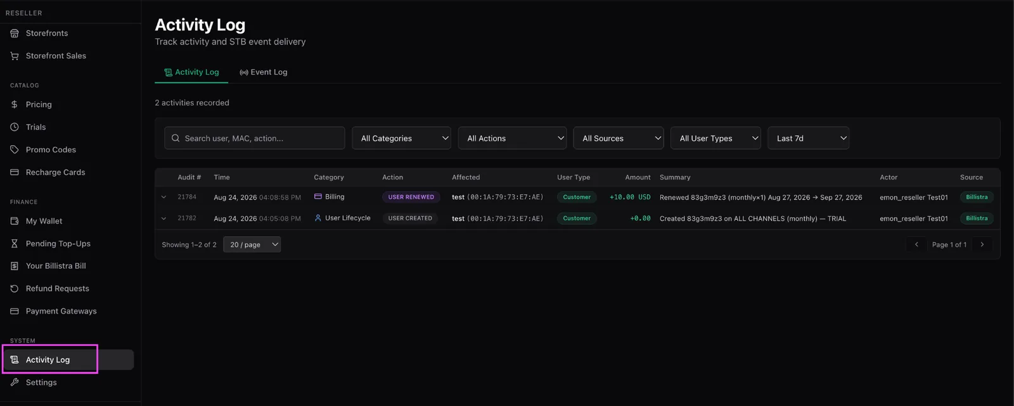Open Settings in the sidebar
Viewport: 1014px width, 406px height.
(70, 382)
